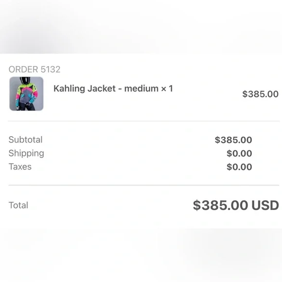Screen dimensions: 282x282
Task: Select the ORDER 5132 heading
Action: pyautogui.click(x=35, y=70)
